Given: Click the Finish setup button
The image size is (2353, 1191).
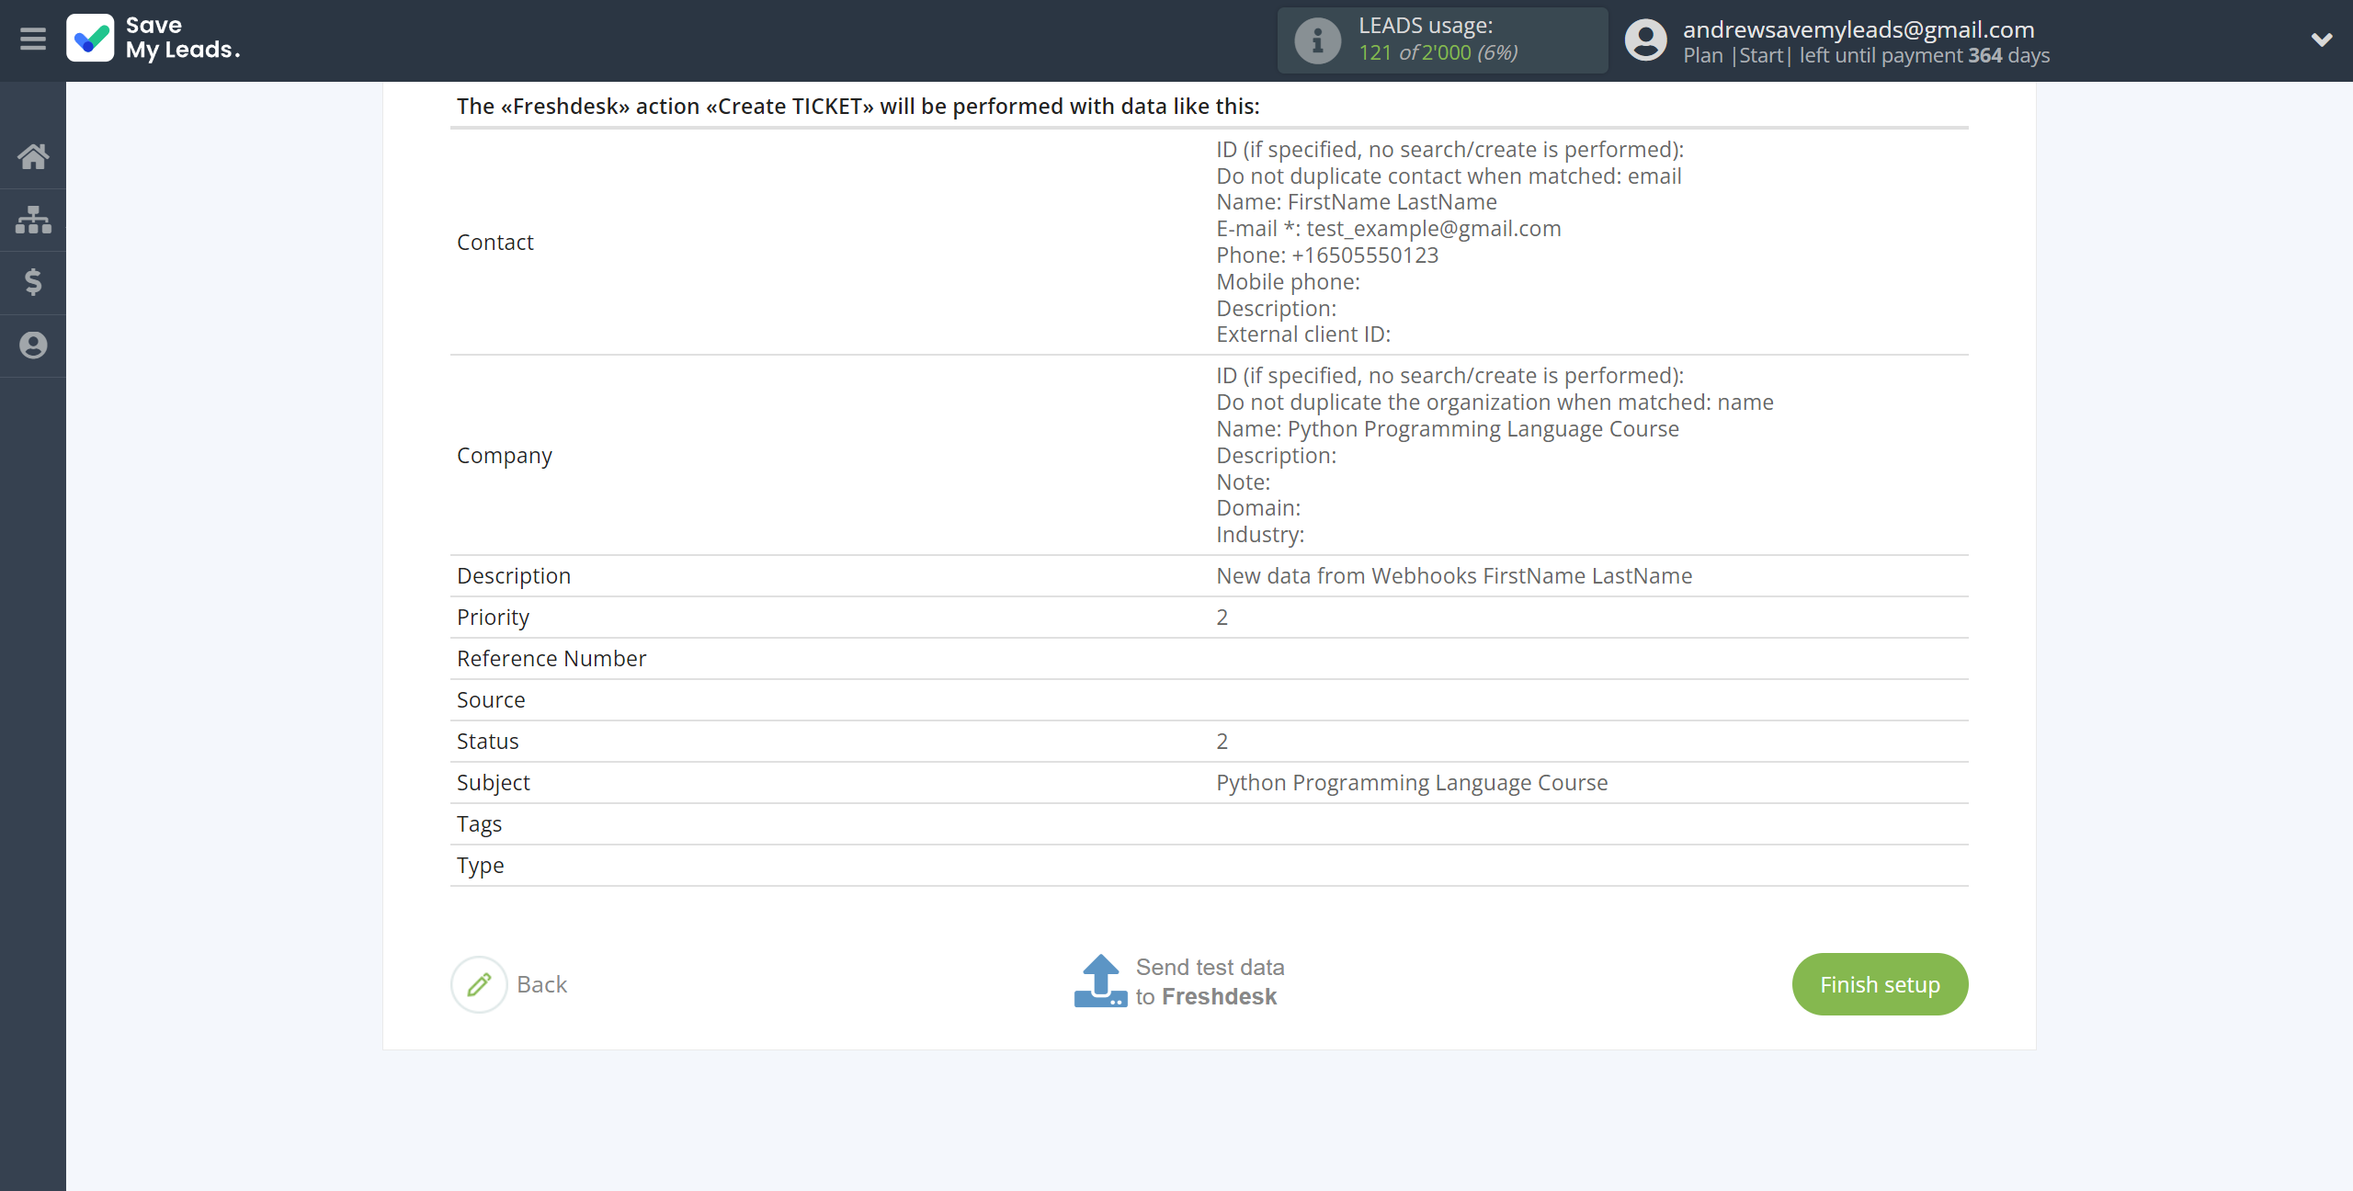Looking at the screenshot, I should (x=1880, y=984).
